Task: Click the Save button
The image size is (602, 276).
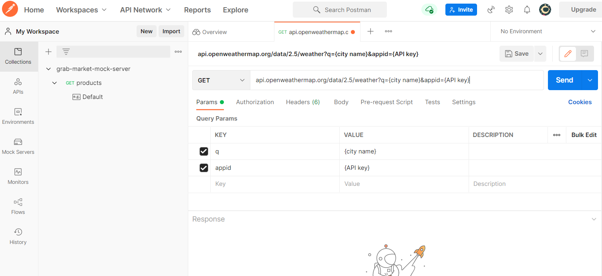Action: tap(517, 54)
